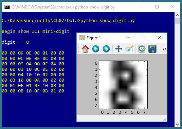This screenshot has height=129, width=182.
Task: Click the Figure 1 resize grip corner
Action: tap(165, 120)
